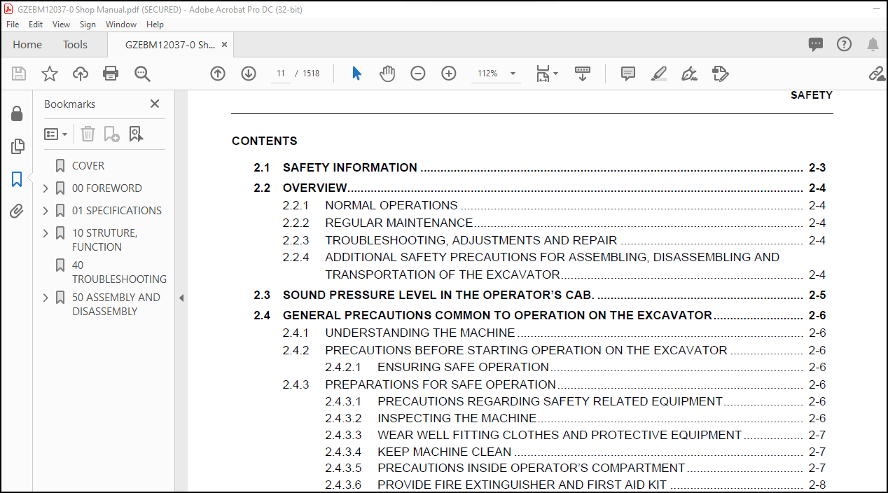This screenshot has width=888, height=493.
Task: Click the fit page width icon
Action: 543,74
